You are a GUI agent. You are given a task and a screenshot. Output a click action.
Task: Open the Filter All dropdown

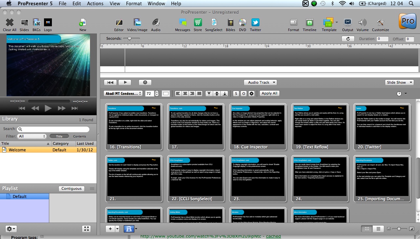click(32, 136)
